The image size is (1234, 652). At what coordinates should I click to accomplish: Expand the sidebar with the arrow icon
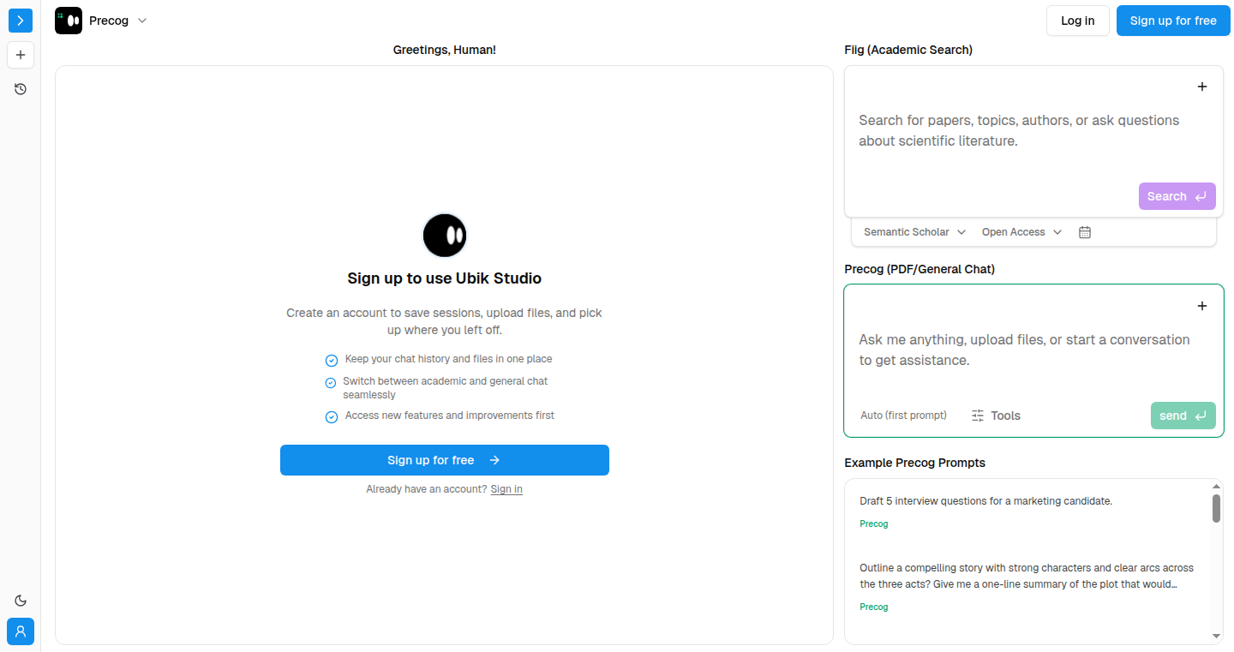tap(21, 21)
